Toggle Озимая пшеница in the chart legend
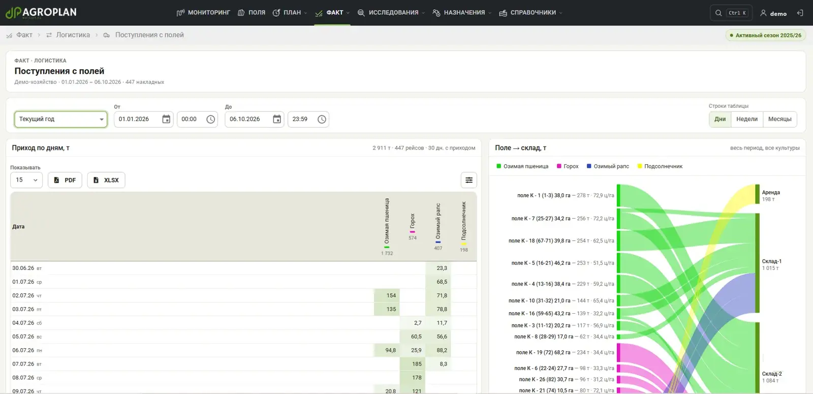813x394 pixels. tap(522, 166)
